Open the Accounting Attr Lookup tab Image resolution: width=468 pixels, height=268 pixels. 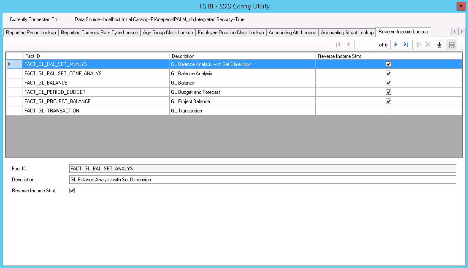[292, 33]
